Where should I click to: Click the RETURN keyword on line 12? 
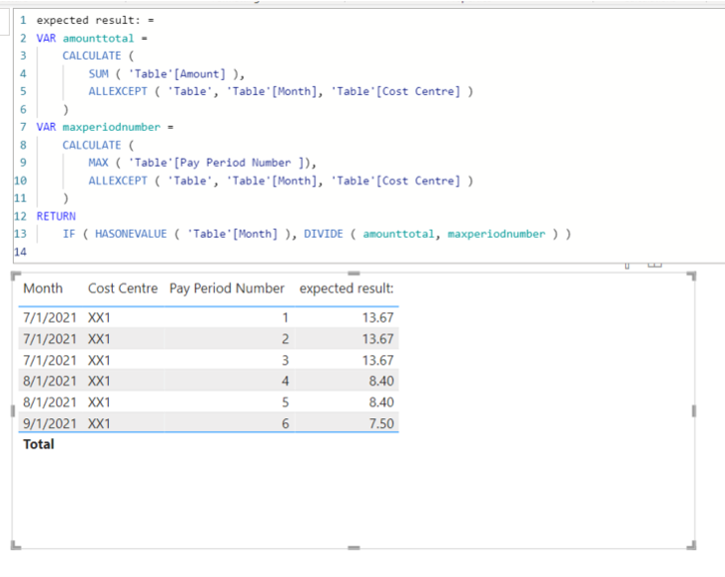56,217
